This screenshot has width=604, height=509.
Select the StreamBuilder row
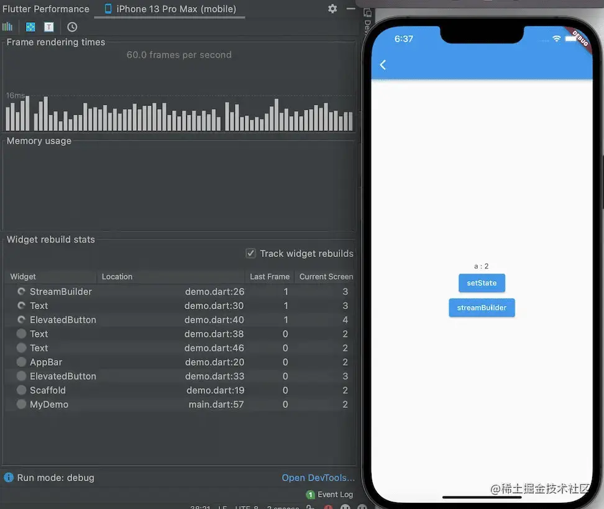(180, 292)
